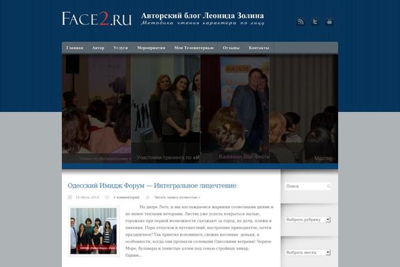The image size is (400, 267).
Task: Open the YouTube icon in header
Action: (329, 22)
